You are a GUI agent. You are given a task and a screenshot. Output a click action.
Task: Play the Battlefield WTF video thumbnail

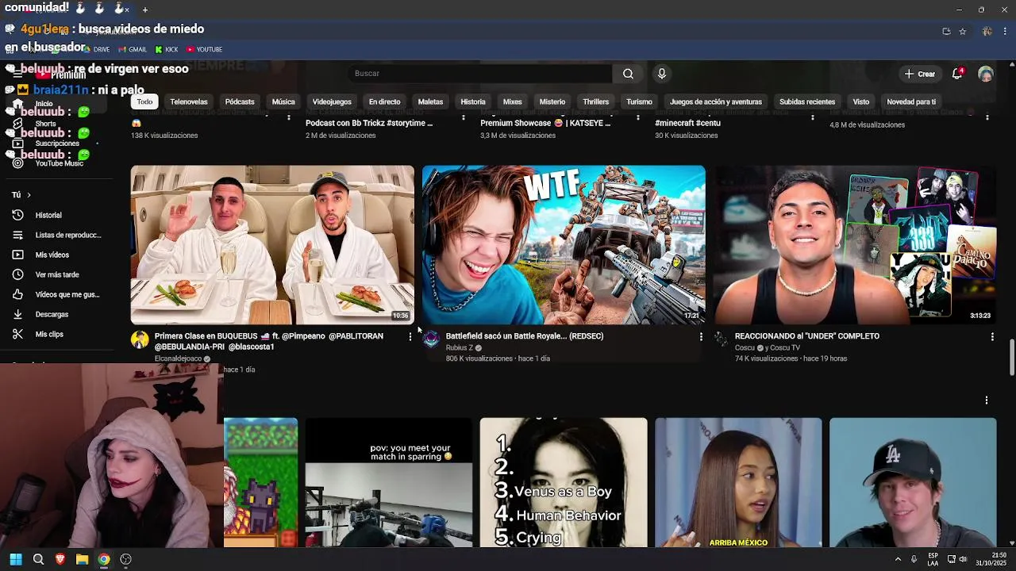564,245
